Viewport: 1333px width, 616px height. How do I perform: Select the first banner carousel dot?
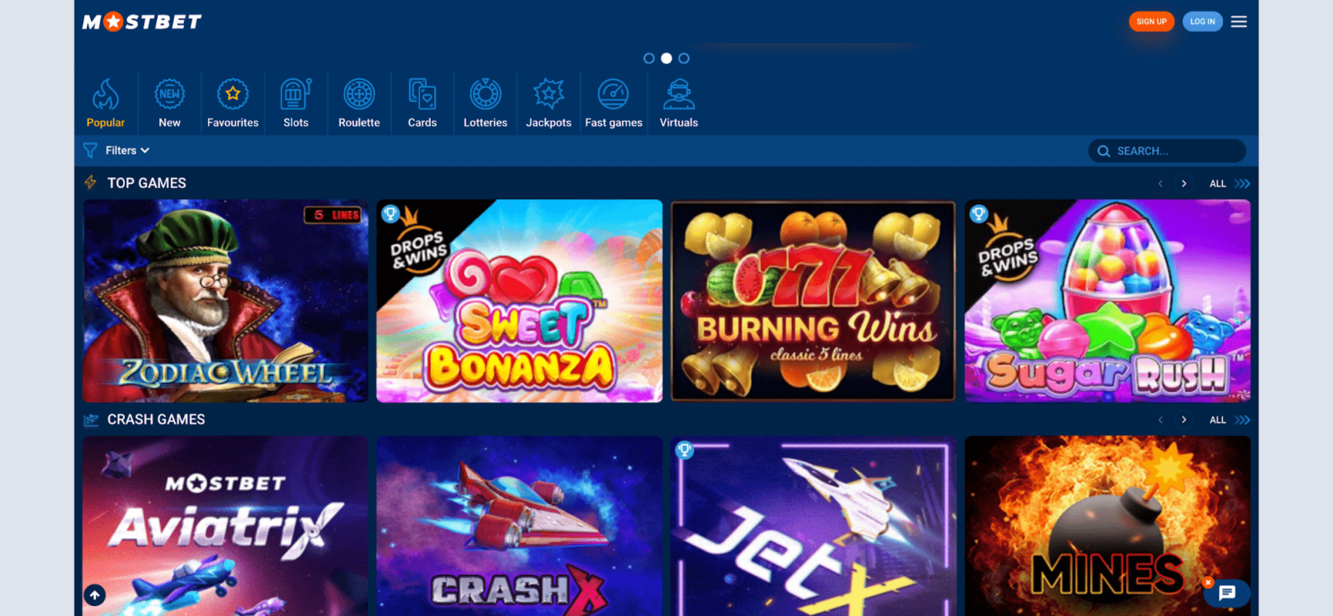pyautogui.click(x=649, y=58)
